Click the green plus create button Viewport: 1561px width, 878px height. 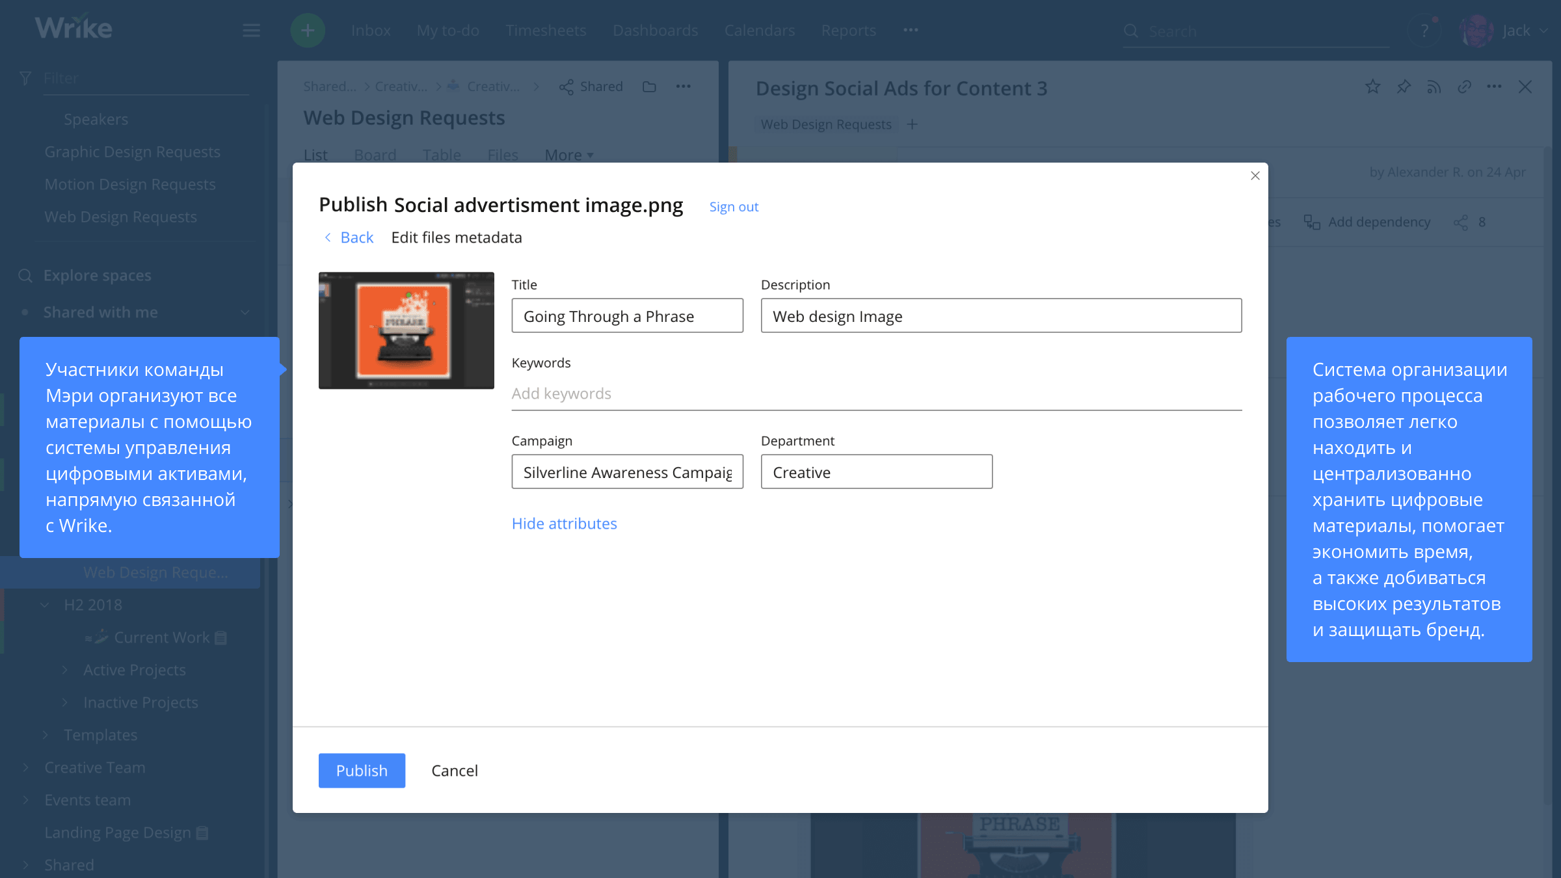(x=307, y=31)
